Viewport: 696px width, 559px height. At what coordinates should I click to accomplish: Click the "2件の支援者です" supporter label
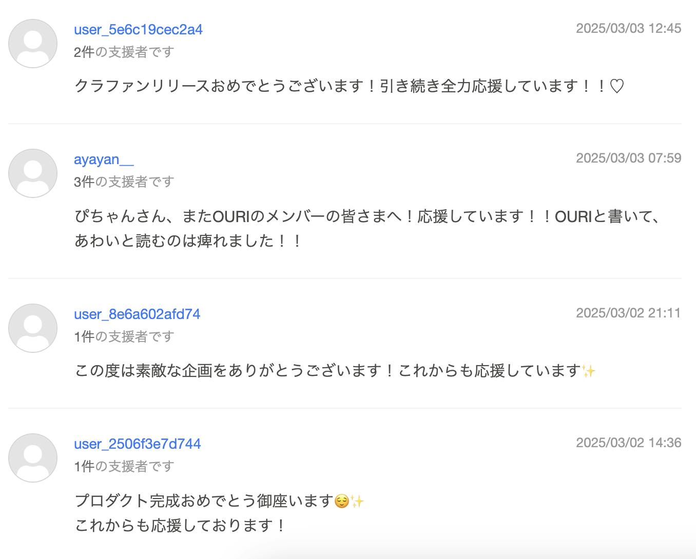[124, 52]
